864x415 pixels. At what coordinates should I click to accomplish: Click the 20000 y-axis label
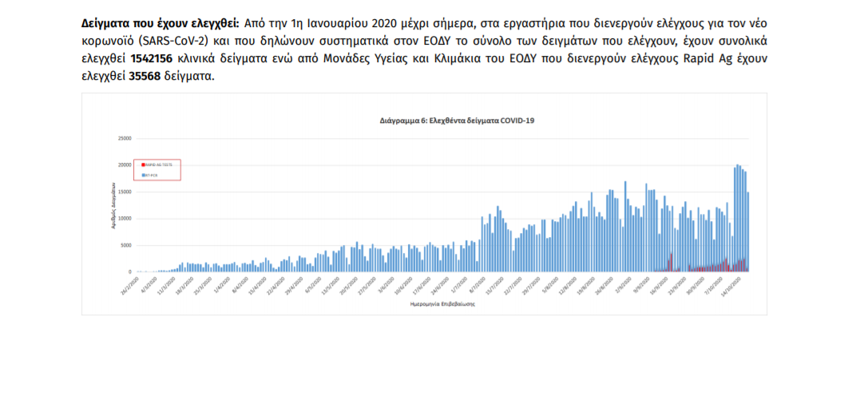point(125,165)
